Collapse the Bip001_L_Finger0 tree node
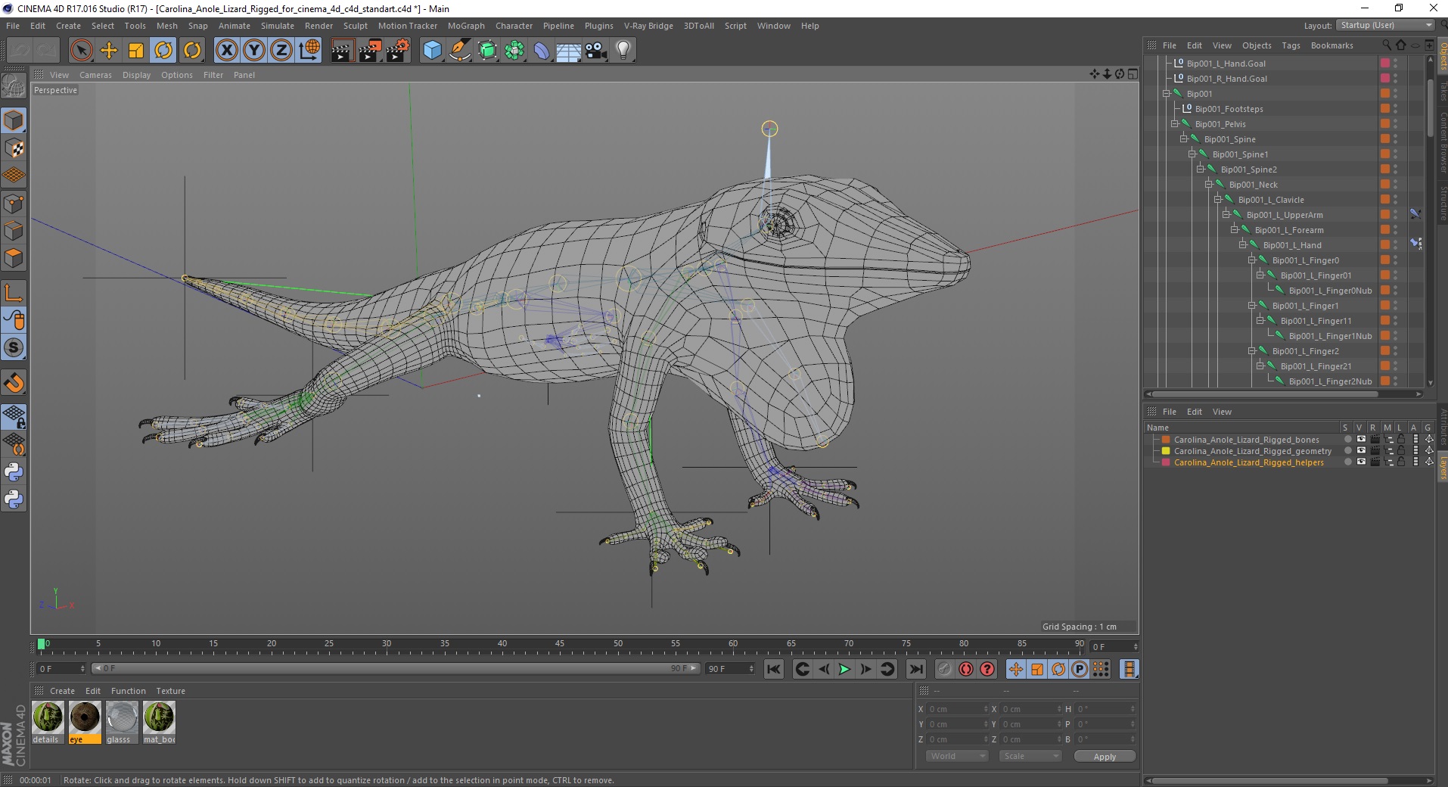This screenshot has height=787, width=1448. [x=1252, y=260]
